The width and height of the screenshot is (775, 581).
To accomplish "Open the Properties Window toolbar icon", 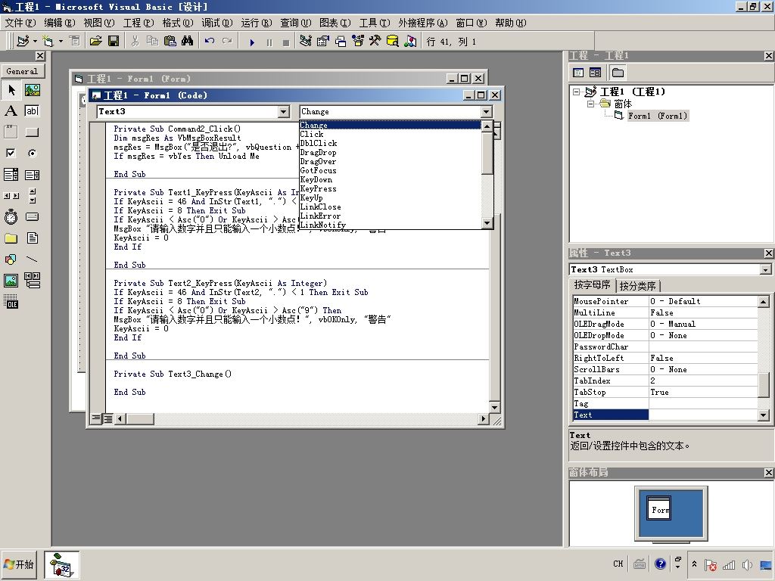I will 322,42.
